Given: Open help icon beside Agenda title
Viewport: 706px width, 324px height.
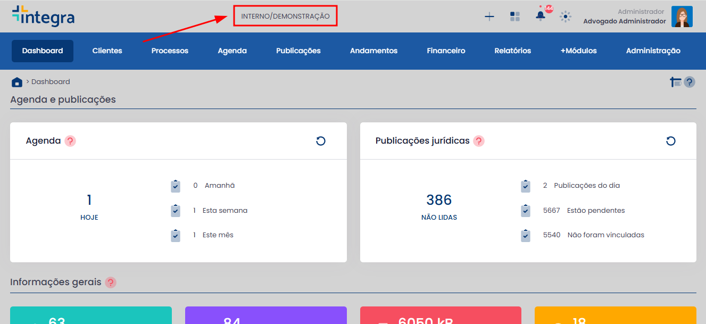Looking at the screenshot, I should point(70,141).
